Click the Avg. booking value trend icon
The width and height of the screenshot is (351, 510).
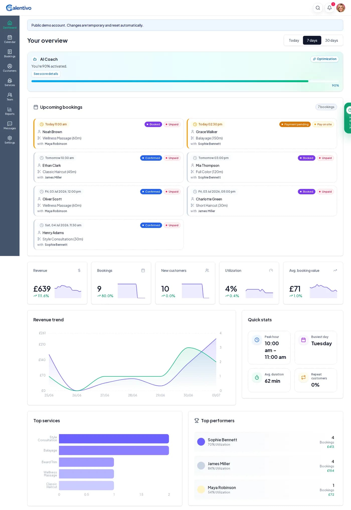tap(335, 270)
